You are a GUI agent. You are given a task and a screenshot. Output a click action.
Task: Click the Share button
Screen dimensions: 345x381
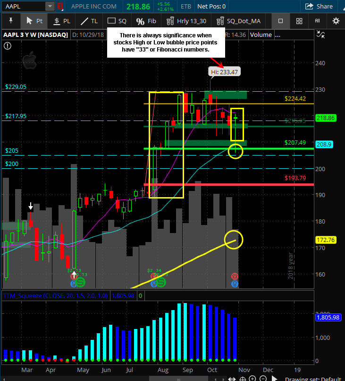pos(319,6)
